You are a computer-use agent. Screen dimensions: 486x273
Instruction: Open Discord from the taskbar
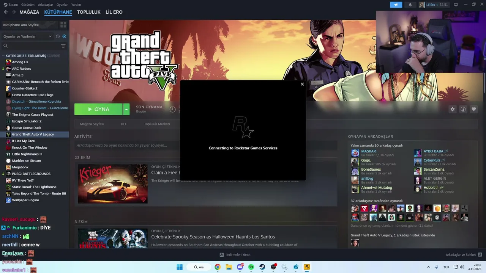pos(240,267)
